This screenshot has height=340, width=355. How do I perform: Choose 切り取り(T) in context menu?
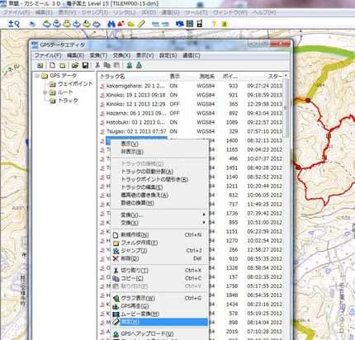click(159, 271)
